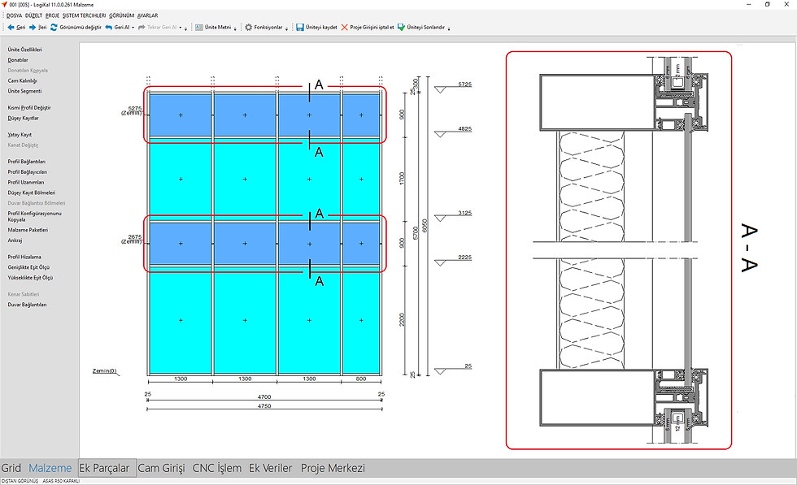Switch to the Grid tab

(11, 468)
